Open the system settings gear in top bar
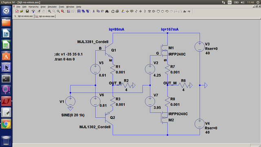The height and width of the screenshot is (147, 261). click(258, 2)
